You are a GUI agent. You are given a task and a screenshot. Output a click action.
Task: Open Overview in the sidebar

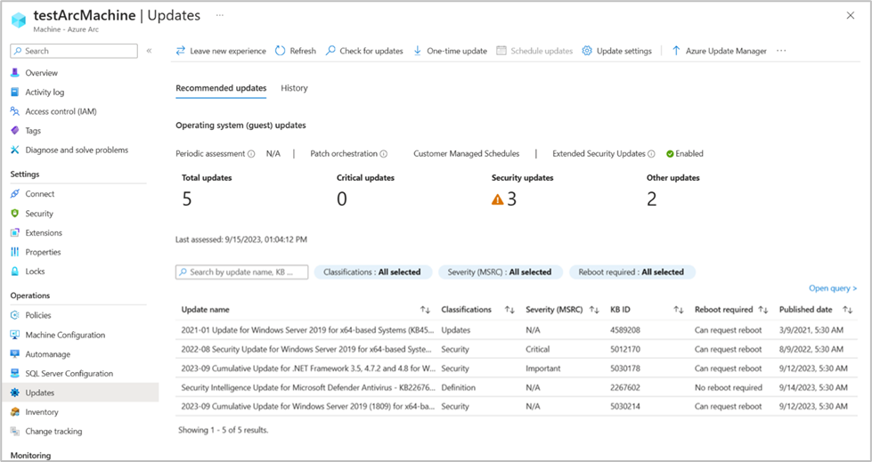coord(41,73)
